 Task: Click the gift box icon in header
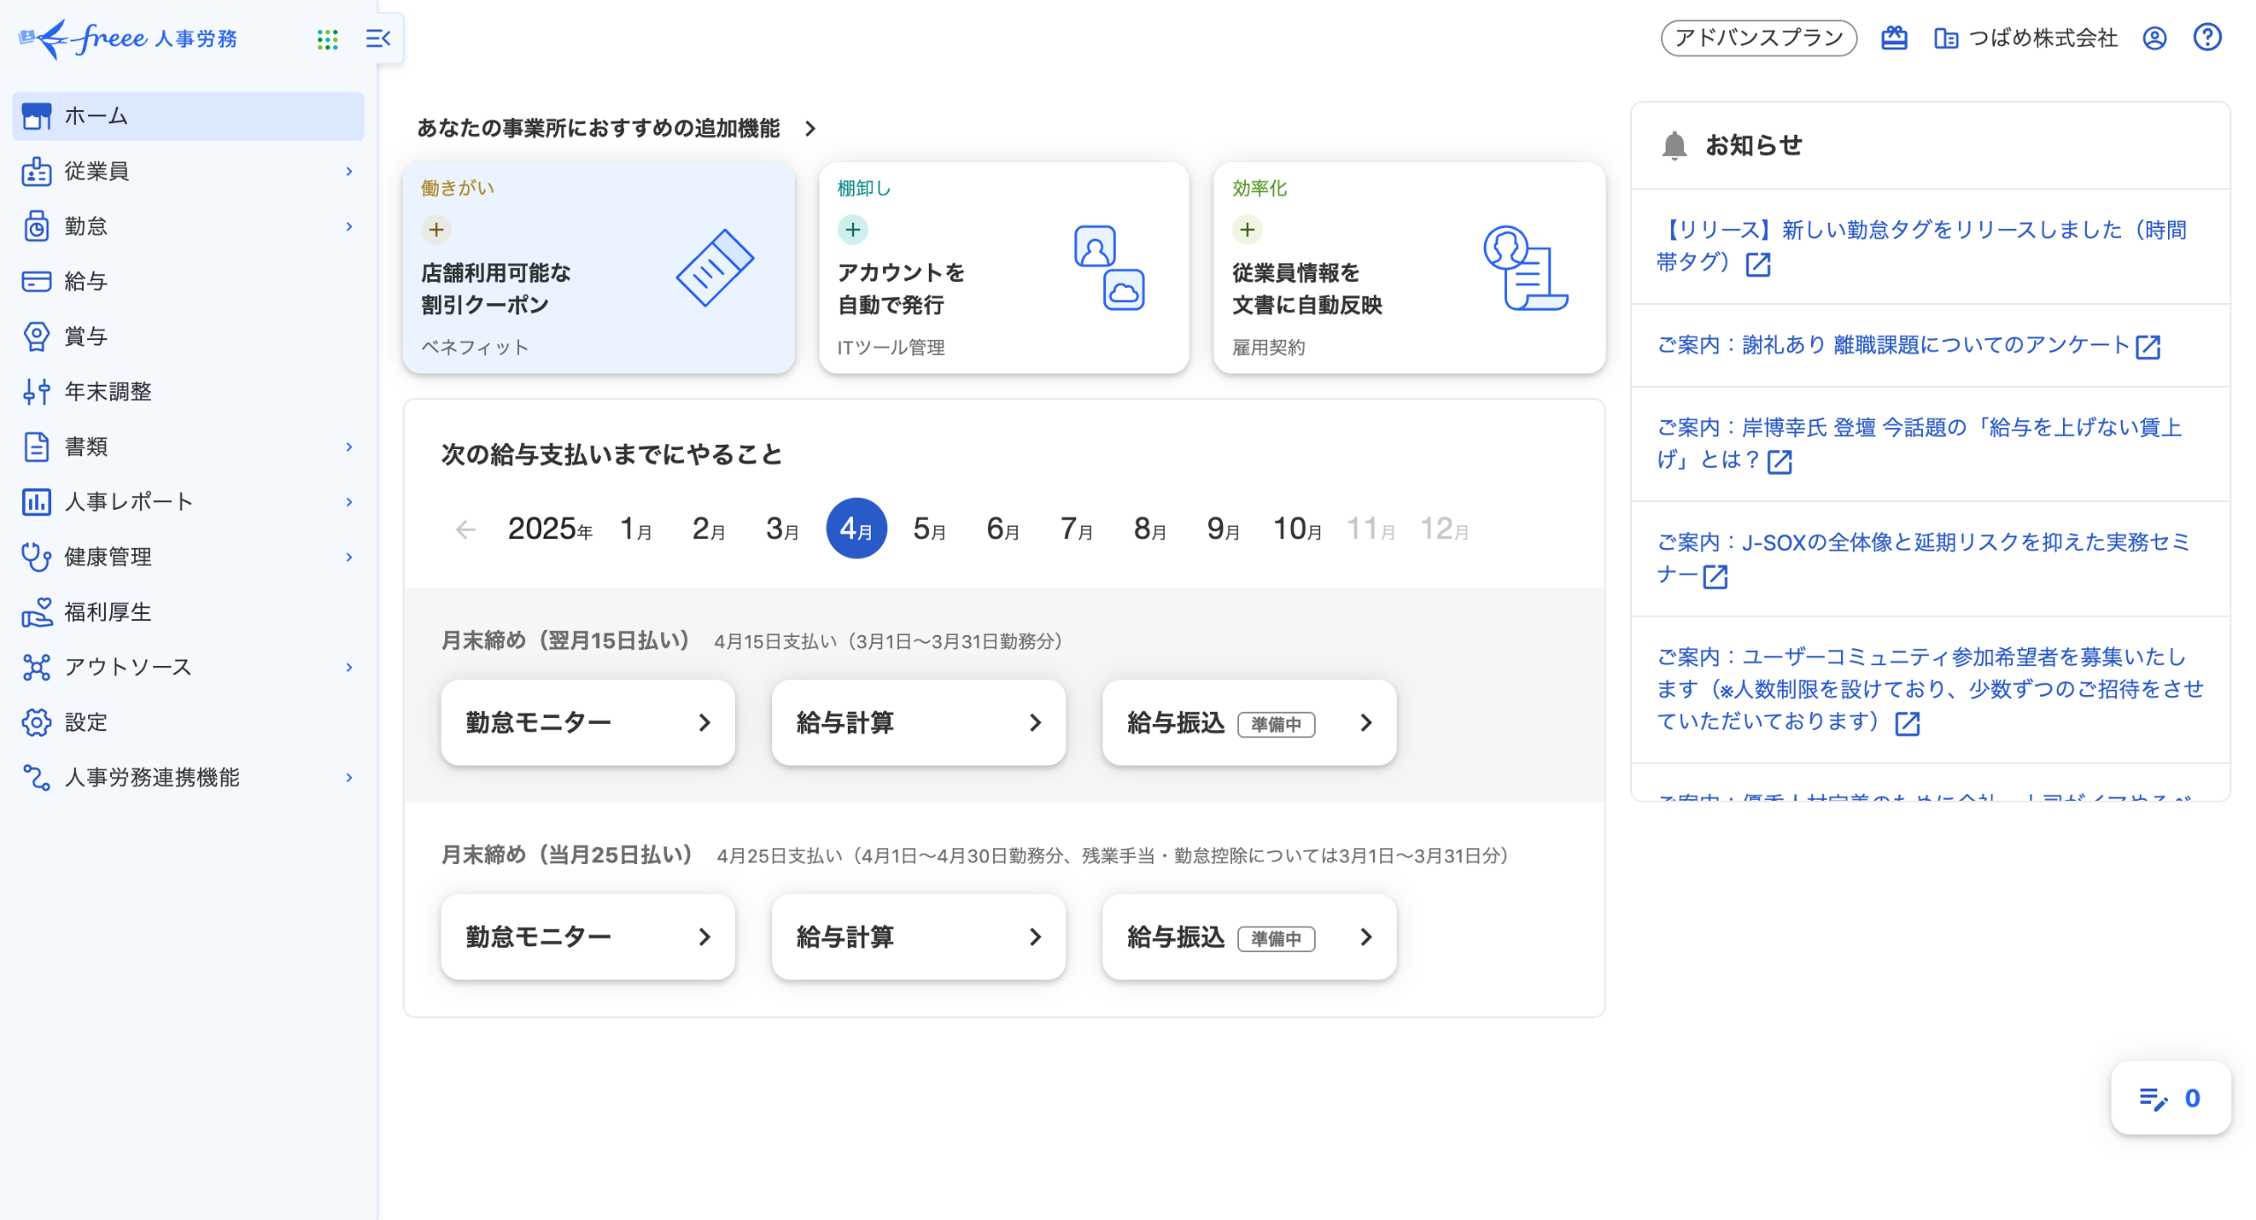(1894, 38)
